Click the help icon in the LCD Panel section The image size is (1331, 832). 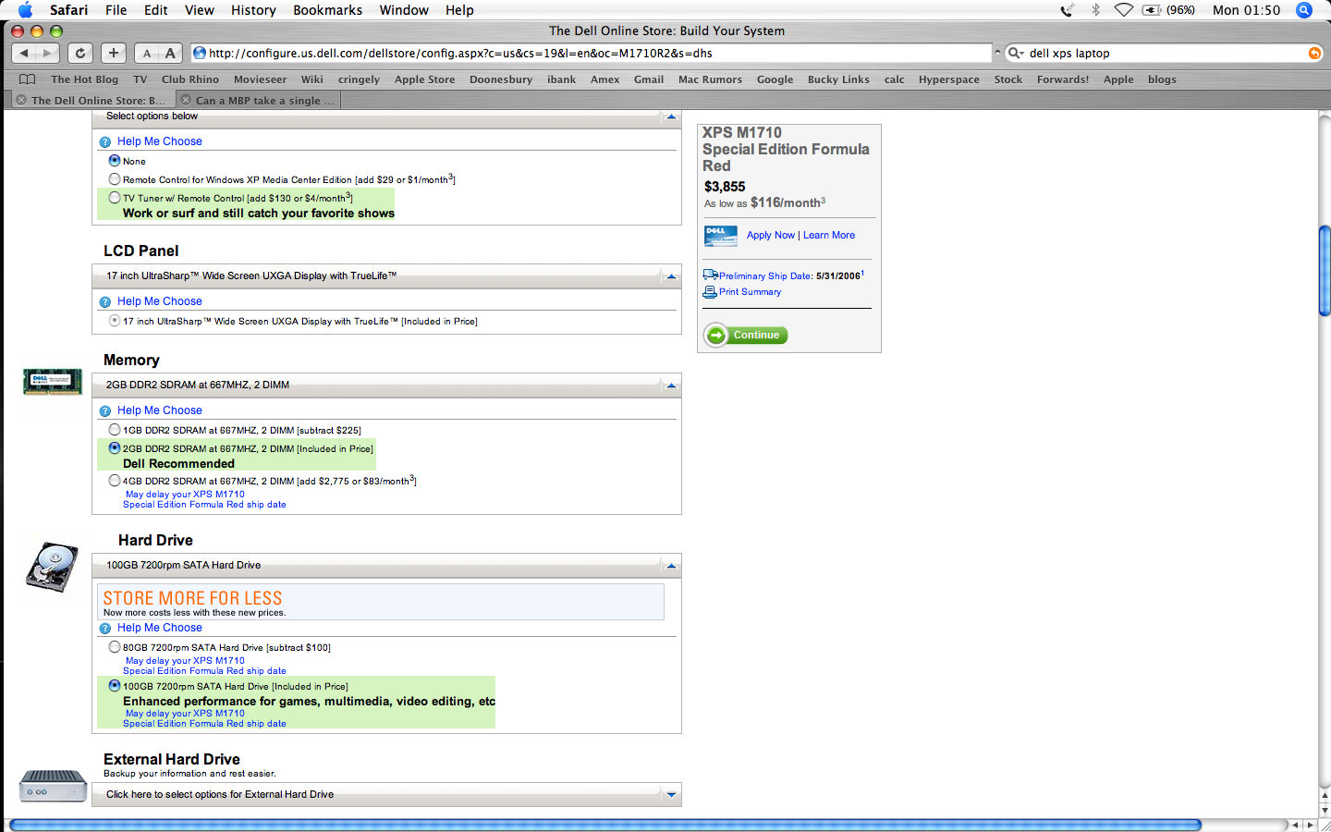[105, 302]
